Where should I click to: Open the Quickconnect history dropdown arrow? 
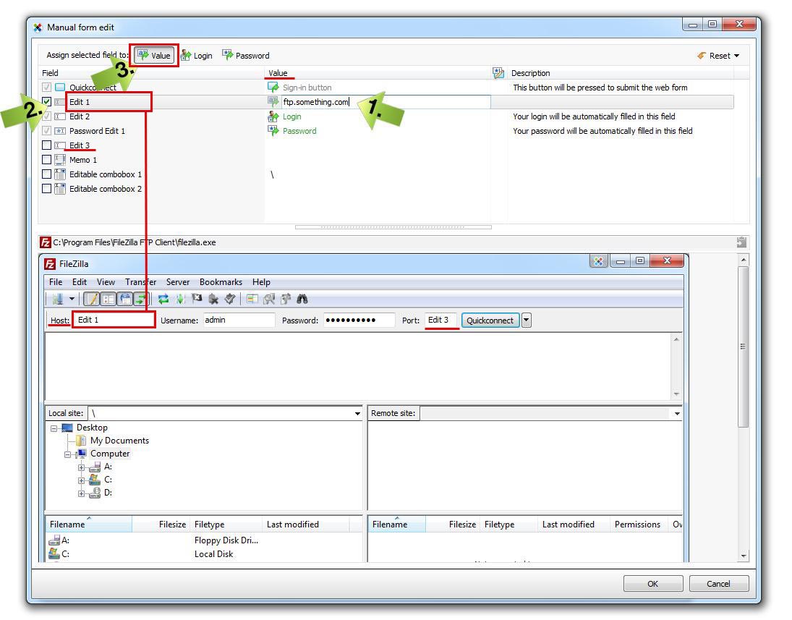point(527,320)
